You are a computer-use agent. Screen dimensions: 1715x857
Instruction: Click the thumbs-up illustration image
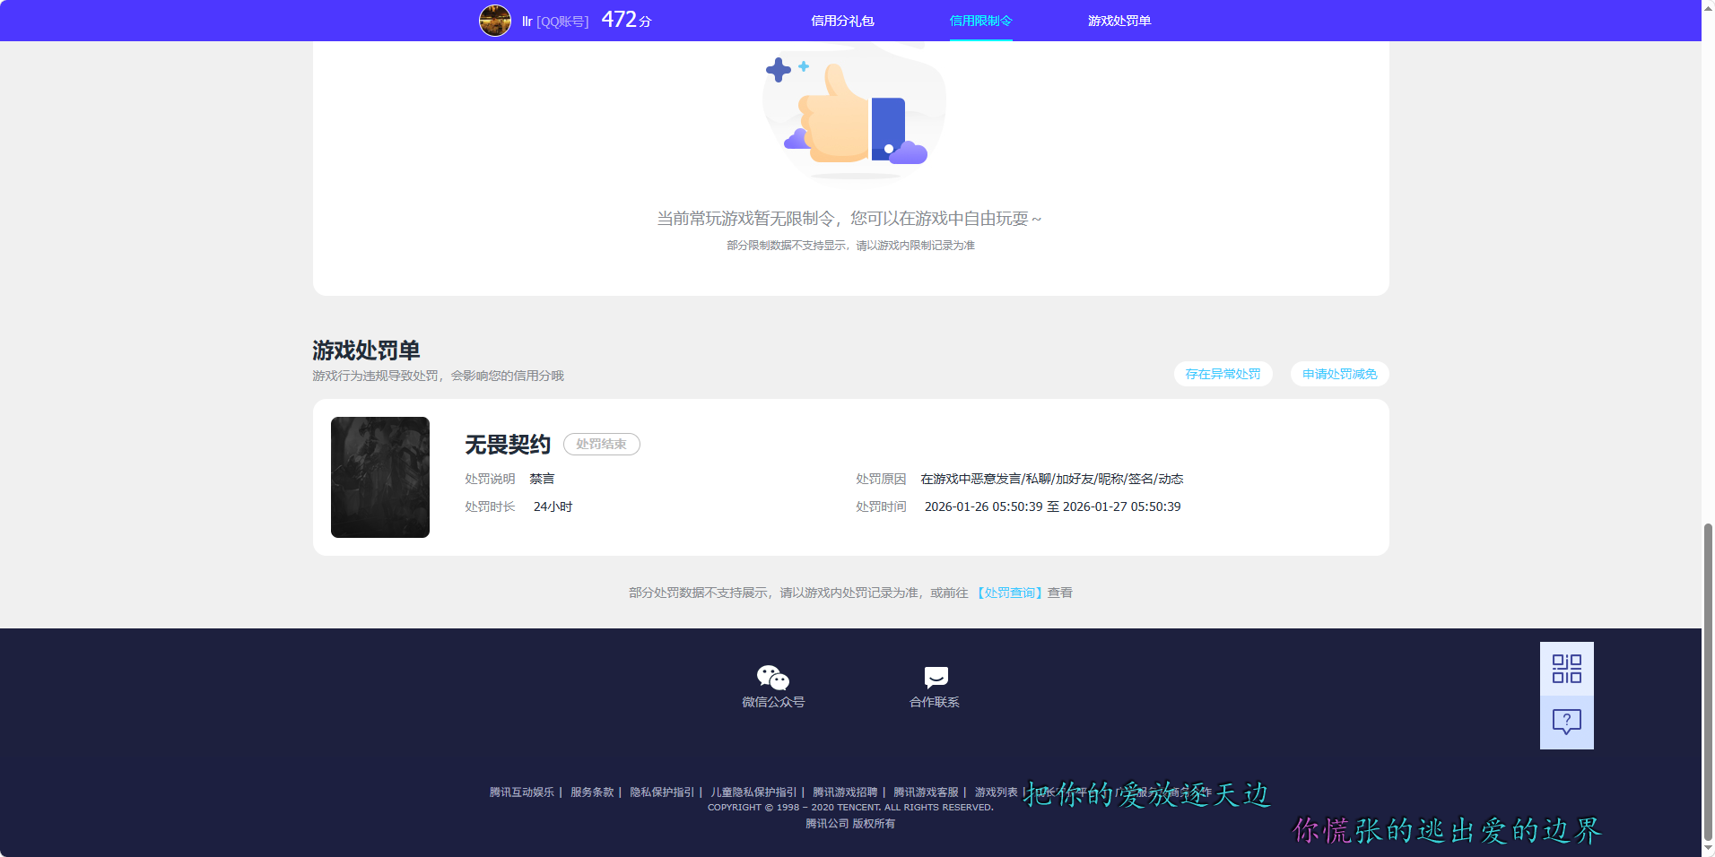tap(853, 108)
